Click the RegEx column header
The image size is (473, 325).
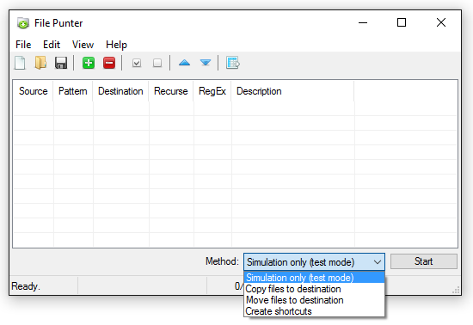(212, 91)
